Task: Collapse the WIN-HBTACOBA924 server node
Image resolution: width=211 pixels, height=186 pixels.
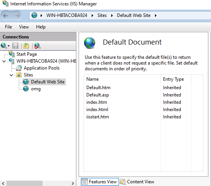Action: coord(4,61)
